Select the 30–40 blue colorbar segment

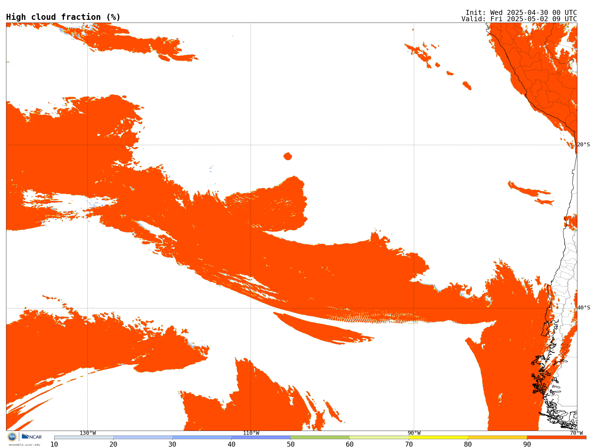[202, 438]
